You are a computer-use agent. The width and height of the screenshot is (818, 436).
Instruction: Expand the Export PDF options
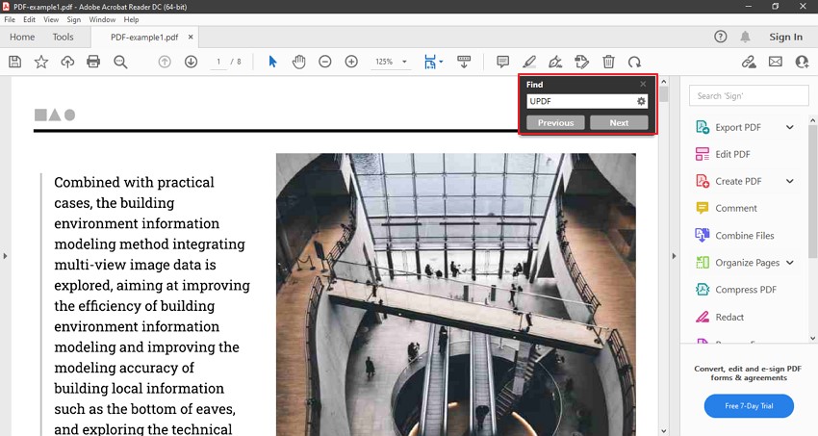(789, 127)
